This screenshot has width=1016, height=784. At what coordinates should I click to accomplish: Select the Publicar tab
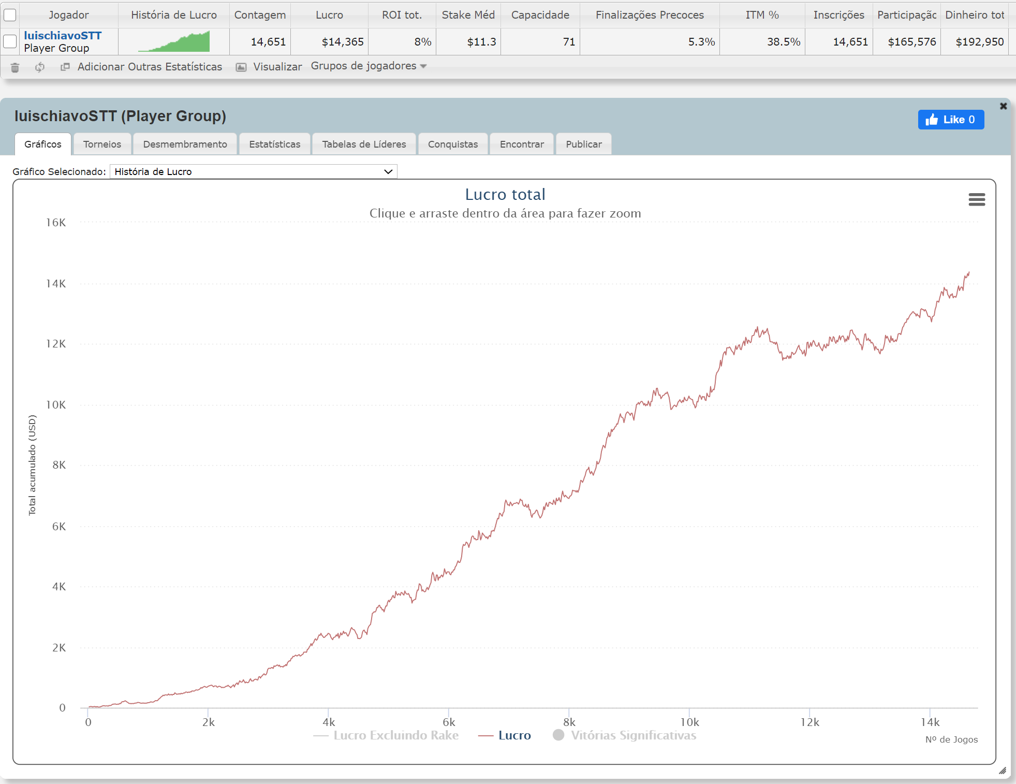coord(584,144)
